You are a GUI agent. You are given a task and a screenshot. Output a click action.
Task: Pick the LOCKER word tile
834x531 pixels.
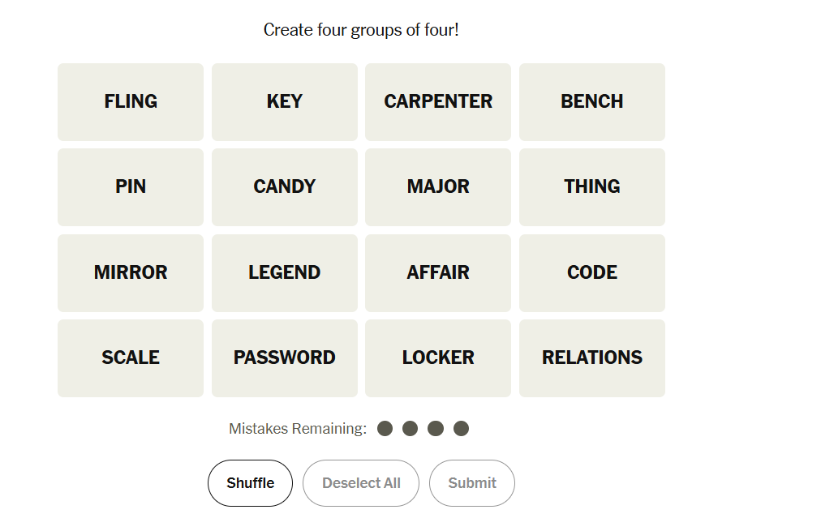tap(438, 358)
